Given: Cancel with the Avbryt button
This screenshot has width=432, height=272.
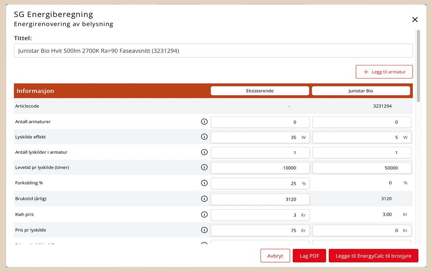Looking at the screenshot, I should 275,256.
